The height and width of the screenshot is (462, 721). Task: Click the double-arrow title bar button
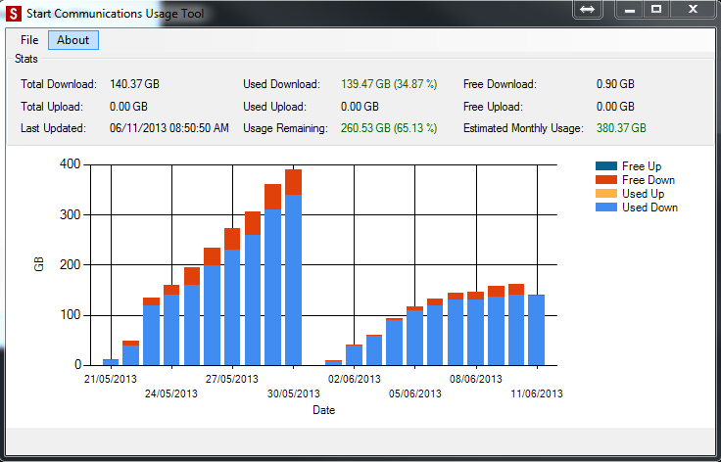click(x=587, y=9)
